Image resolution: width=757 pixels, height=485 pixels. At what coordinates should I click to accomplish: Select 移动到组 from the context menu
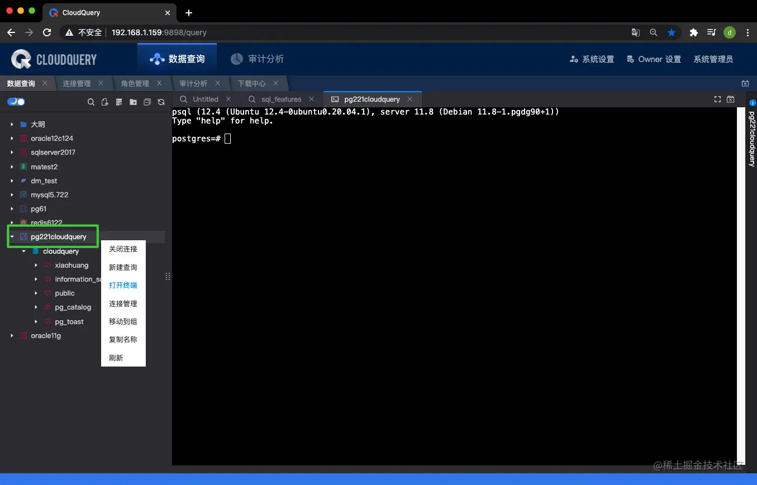click(123, 321)
